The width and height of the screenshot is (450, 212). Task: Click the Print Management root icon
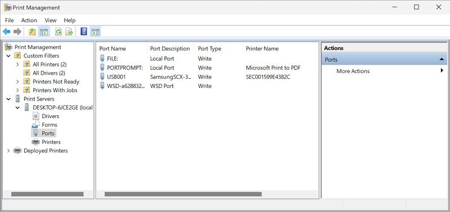click(x=8, y=47)
